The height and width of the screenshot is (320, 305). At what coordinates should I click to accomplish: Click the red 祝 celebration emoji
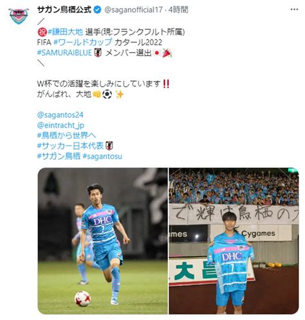tap(42, 32)
